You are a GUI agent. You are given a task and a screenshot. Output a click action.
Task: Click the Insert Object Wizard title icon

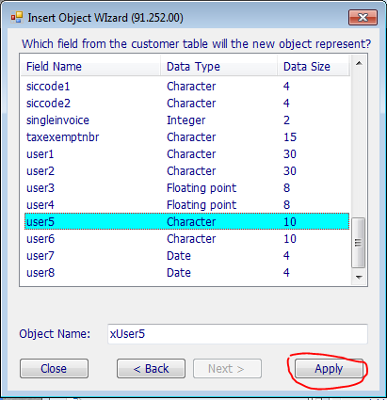pos(17,18)
